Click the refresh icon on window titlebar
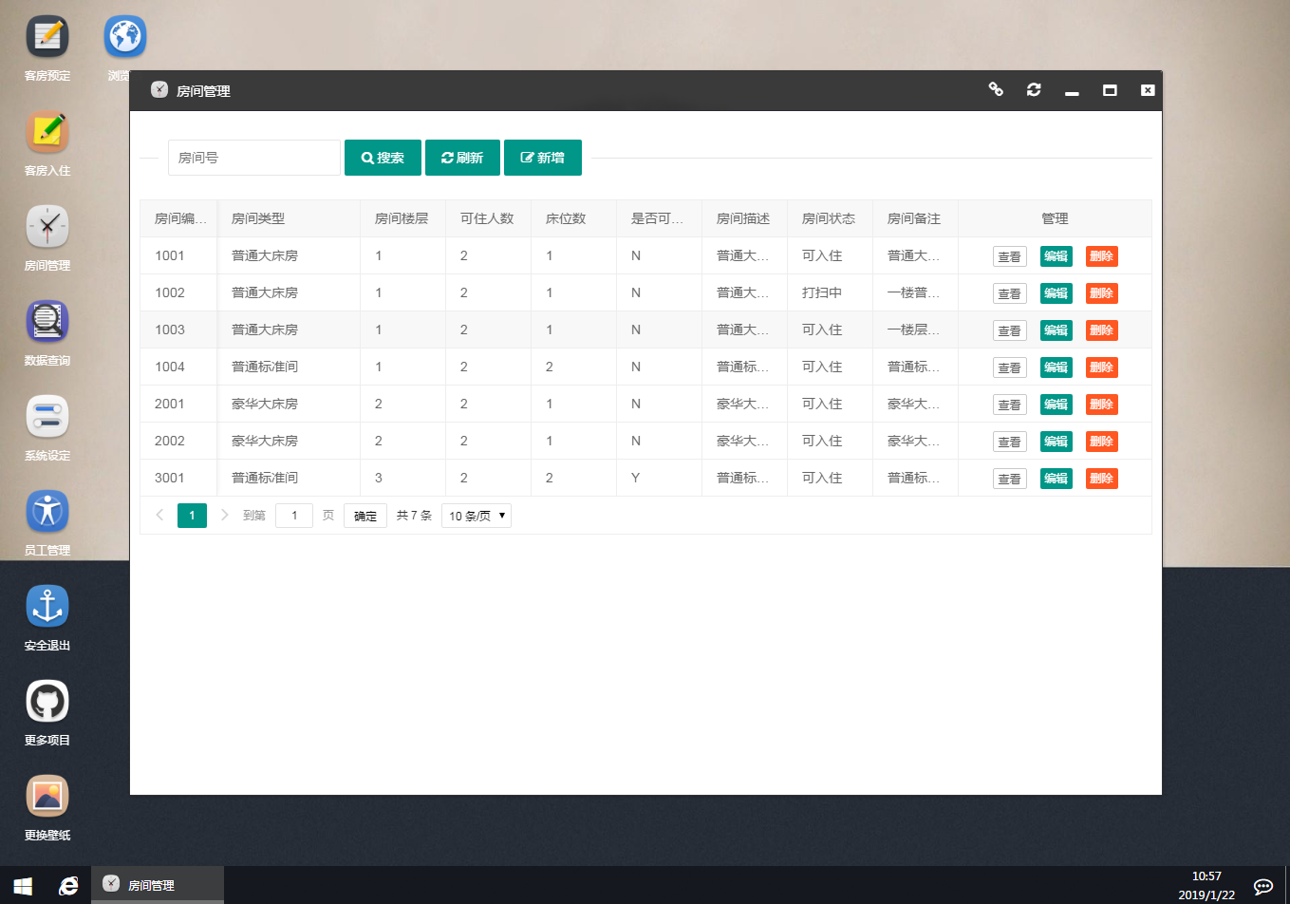1290x904 pixels. [x=1033, y=89]
